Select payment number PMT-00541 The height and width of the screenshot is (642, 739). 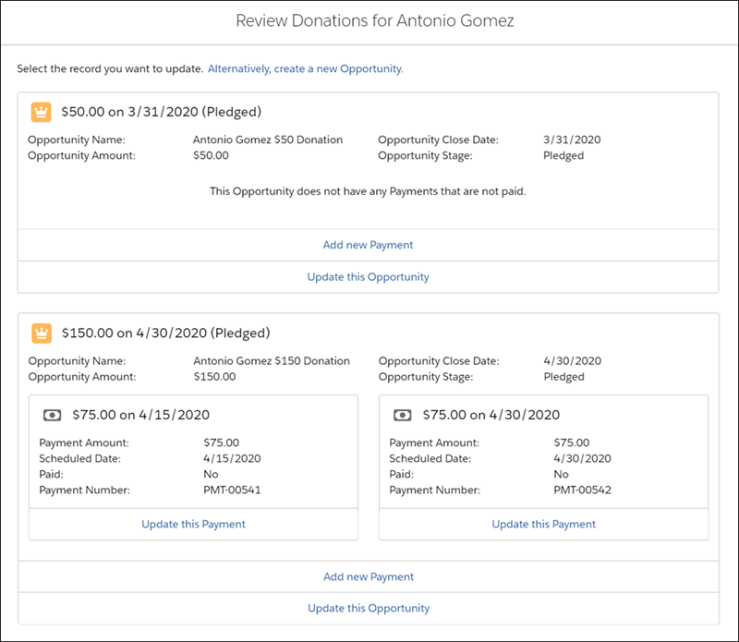tap(232, 490)
